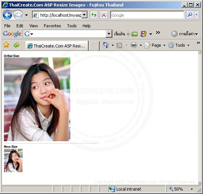The width and height of the screenshot is (203, 194).
Task: Click the vertical scrollbar up arrow
Action: point(200,52)
